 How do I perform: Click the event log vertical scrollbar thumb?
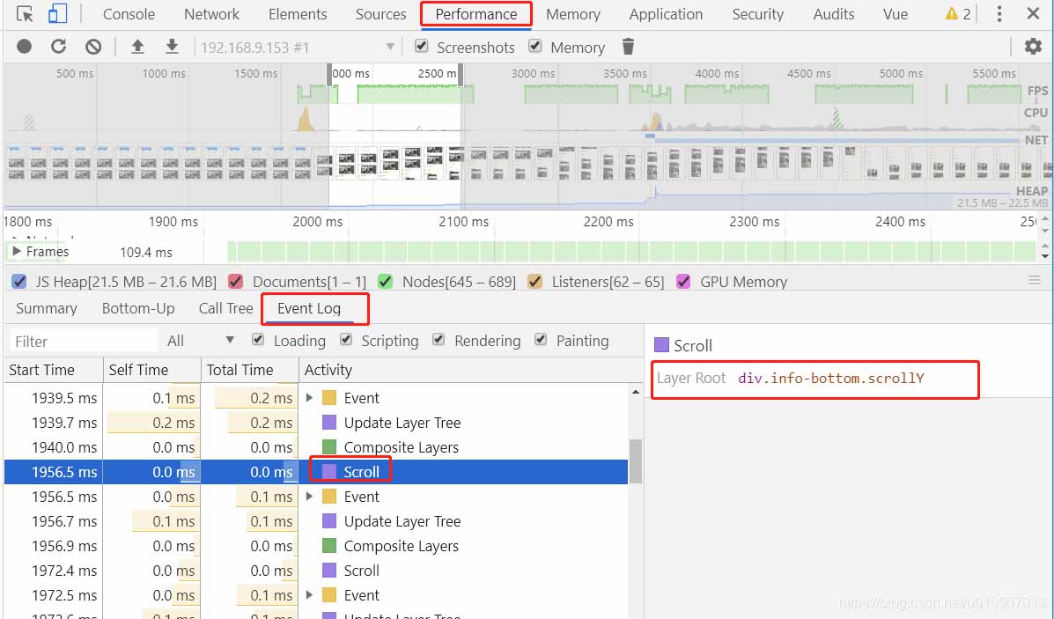click(x=635, y=461)
